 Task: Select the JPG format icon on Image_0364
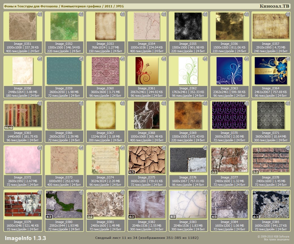[x=288, y=59]
